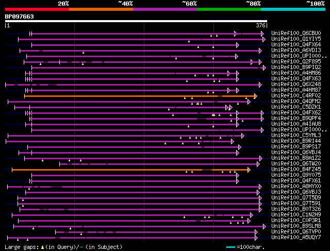Select label UniRef100_Q6VBJ3

296,192
